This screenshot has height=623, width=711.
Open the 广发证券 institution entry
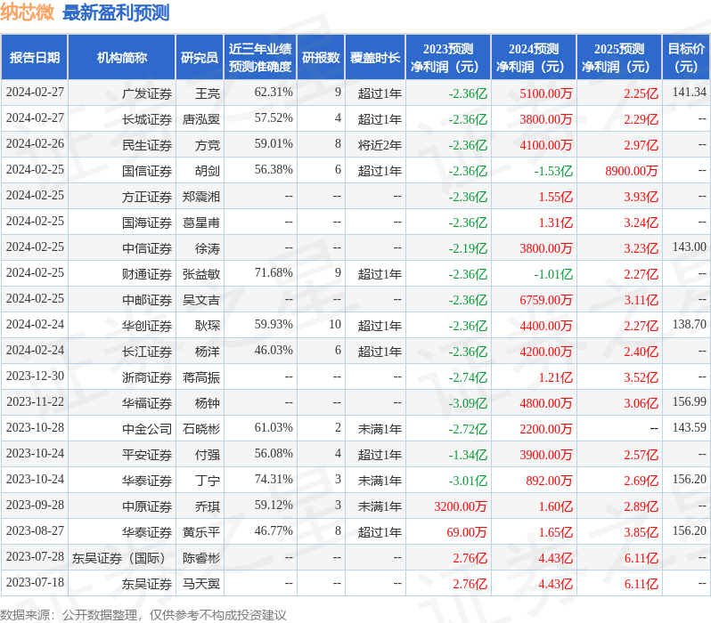tap(147, 93)
